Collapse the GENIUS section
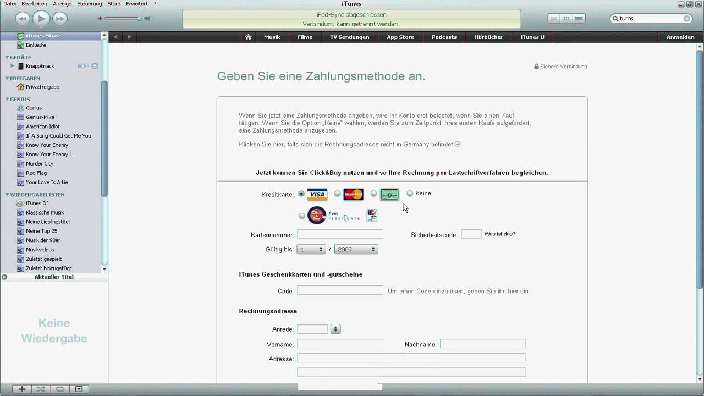This screenshot has width=704, height=396. (7, 99)
